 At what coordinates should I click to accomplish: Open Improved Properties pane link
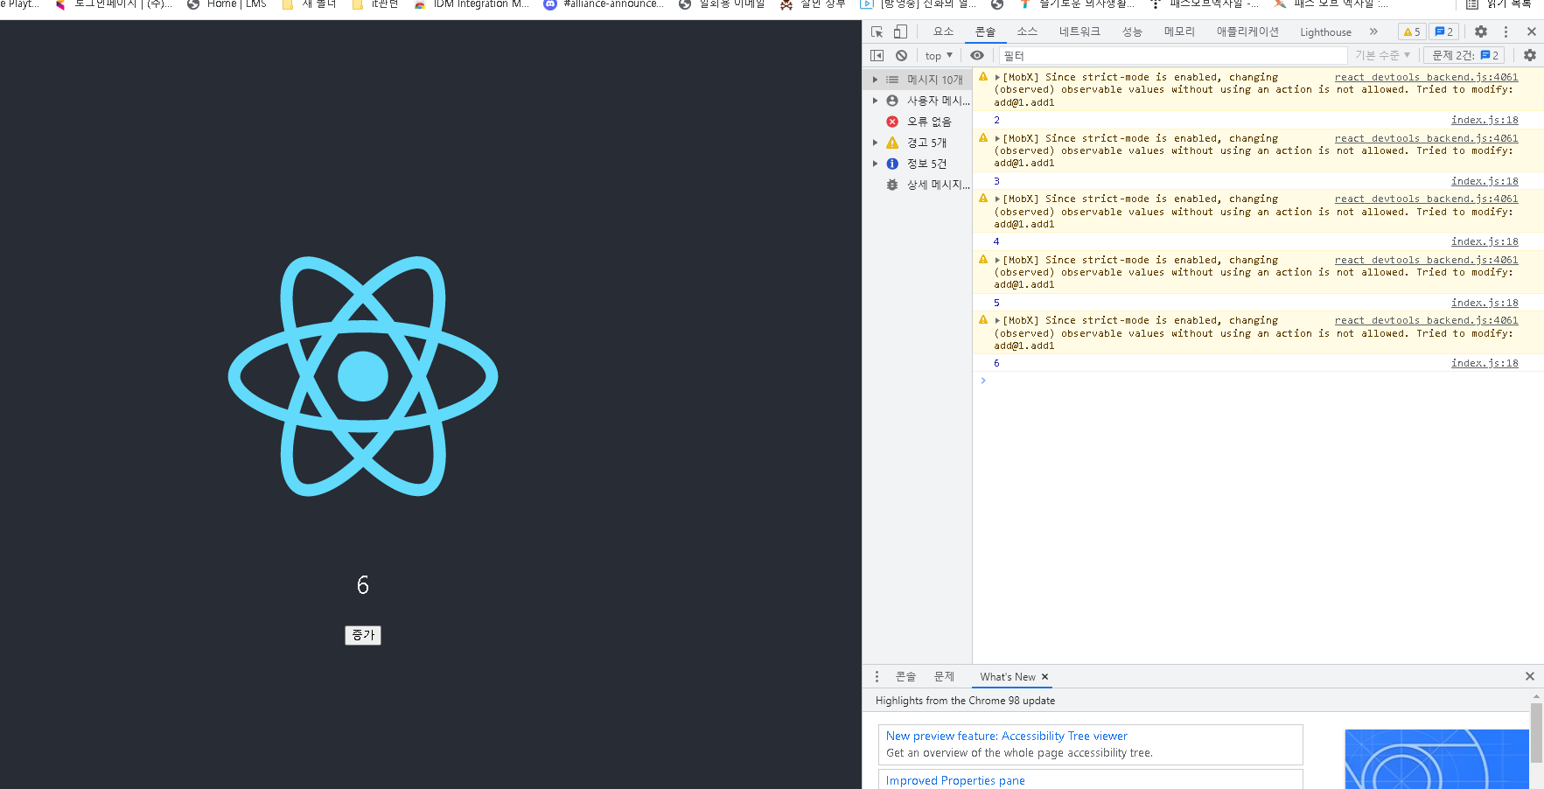tap(955, 781)
